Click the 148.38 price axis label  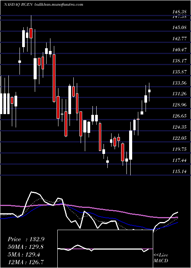click(x=179, y=12)
